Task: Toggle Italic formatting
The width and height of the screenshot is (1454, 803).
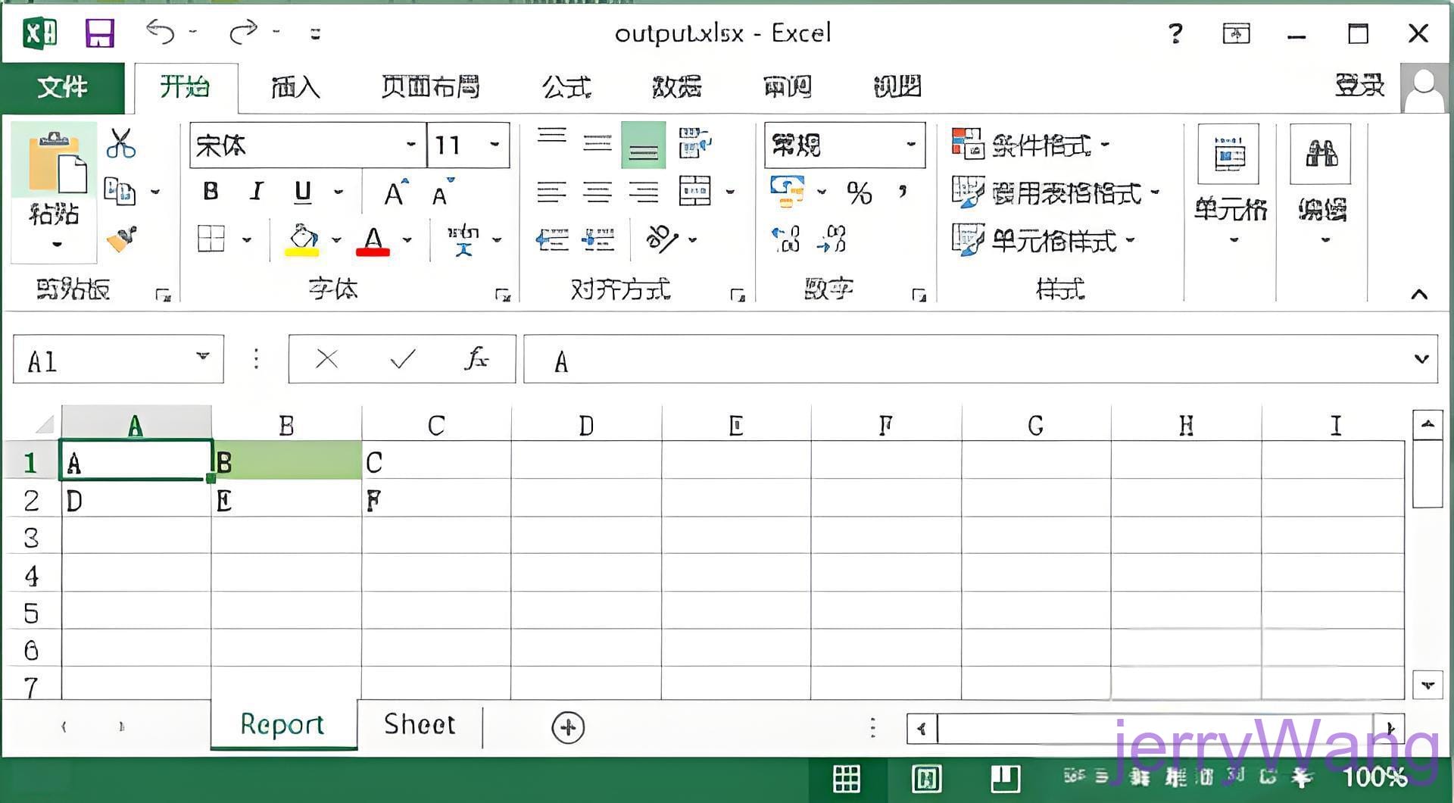Action: [x=257, y=192]
